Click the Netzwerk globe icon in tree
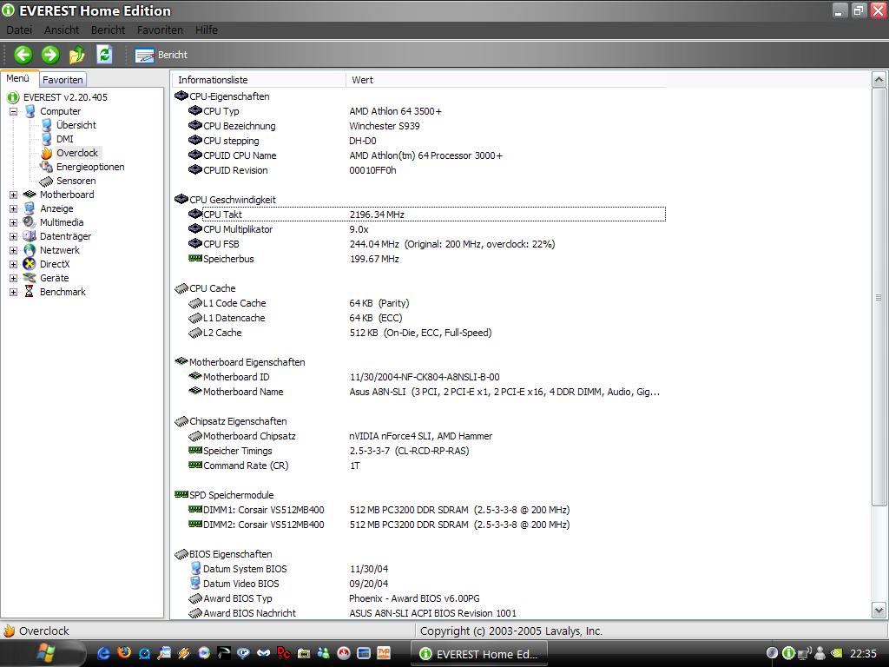The image size is (889, 667). point(30,250)
